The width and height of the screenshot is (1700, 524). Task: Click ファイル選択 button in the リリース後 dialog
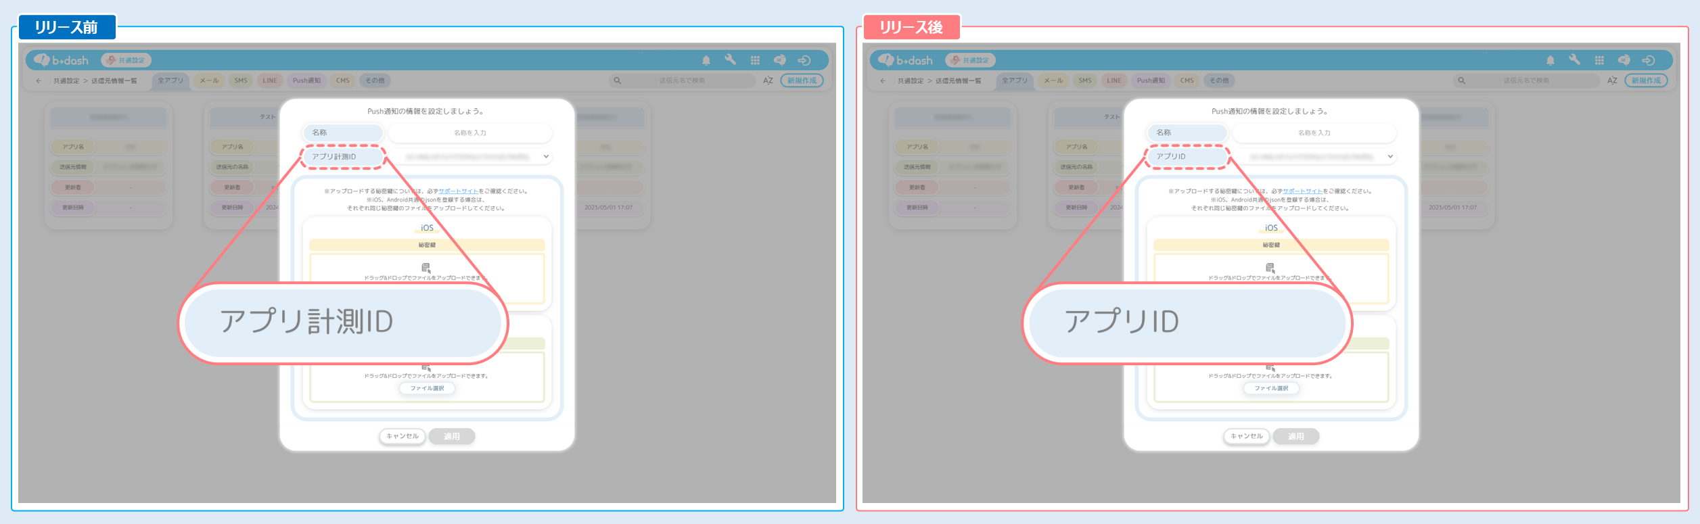(x=1270, y=388)
